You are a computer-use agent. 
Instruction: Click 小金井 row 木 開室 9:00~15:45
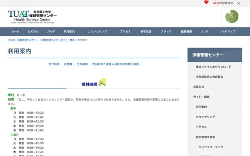click(x=29, y=152)
